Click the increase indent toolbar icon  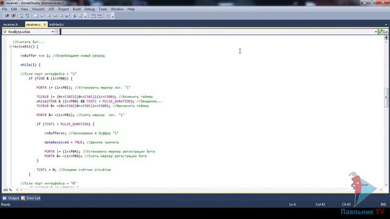[x=13, y=16]
